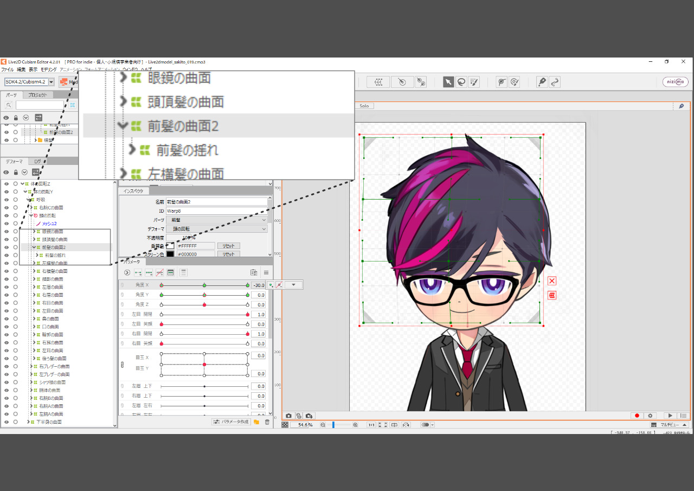This screenshot has height=491, width=694.
Task: Click the play button below canvas
Action: pyautogui.click(x=671, y=416)
